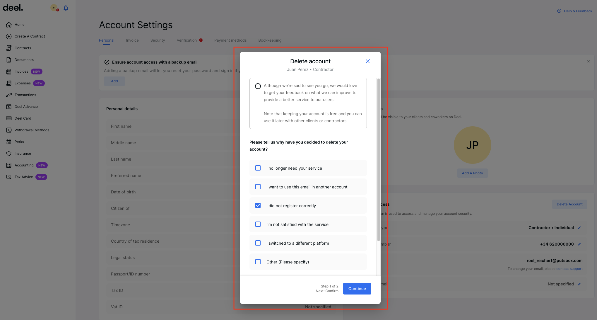
Task: Uncheck 'I did not register correctly'
Action: point(258,205)
